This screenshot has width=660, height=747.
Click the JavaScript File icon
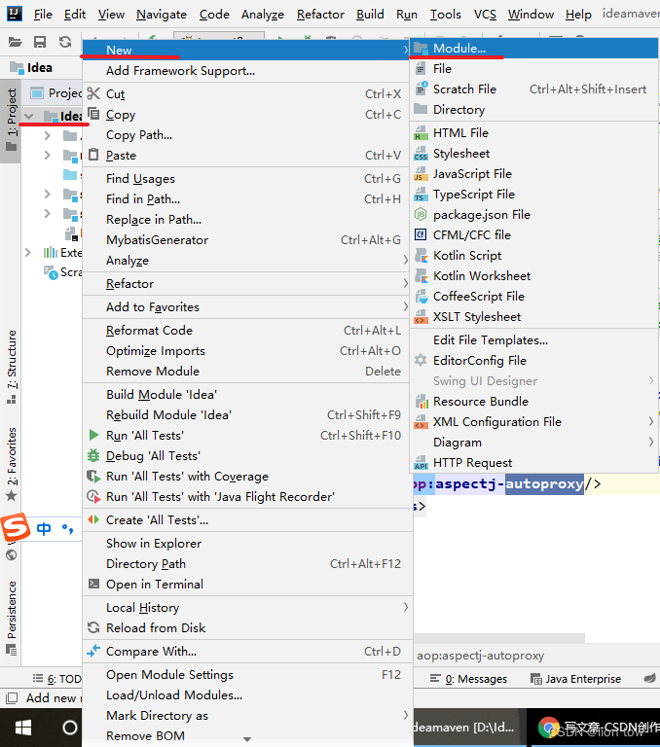tap(421, 173)
